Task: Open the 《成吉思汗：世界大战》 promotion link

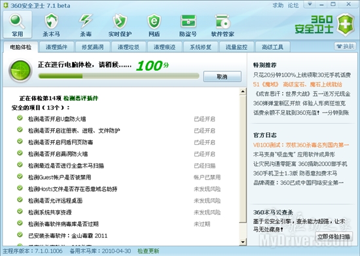Action: click(x=302, y=94)
